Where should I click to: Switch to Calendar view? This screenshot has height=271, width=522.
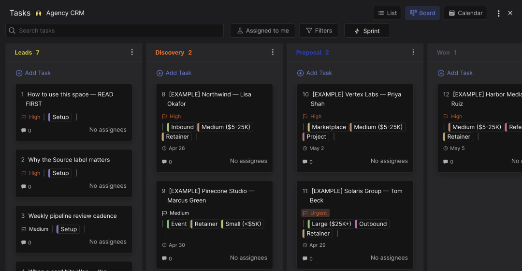(465, 13)
